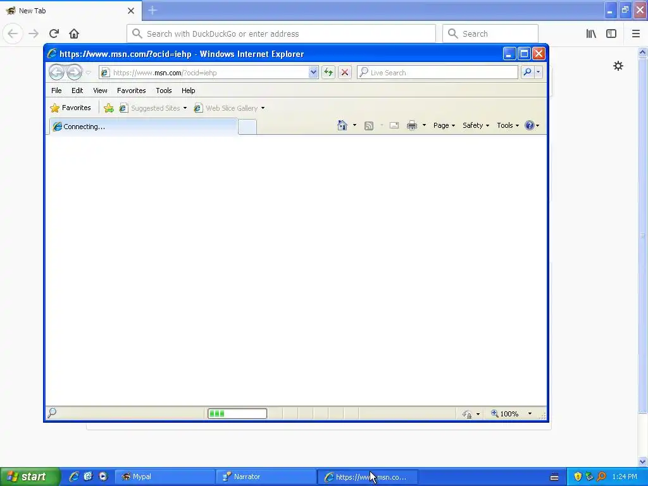This screenshot has width=648, height=486.
Task: Launch Windows Media Player from quick launch
Action: (x=103, y=477)
